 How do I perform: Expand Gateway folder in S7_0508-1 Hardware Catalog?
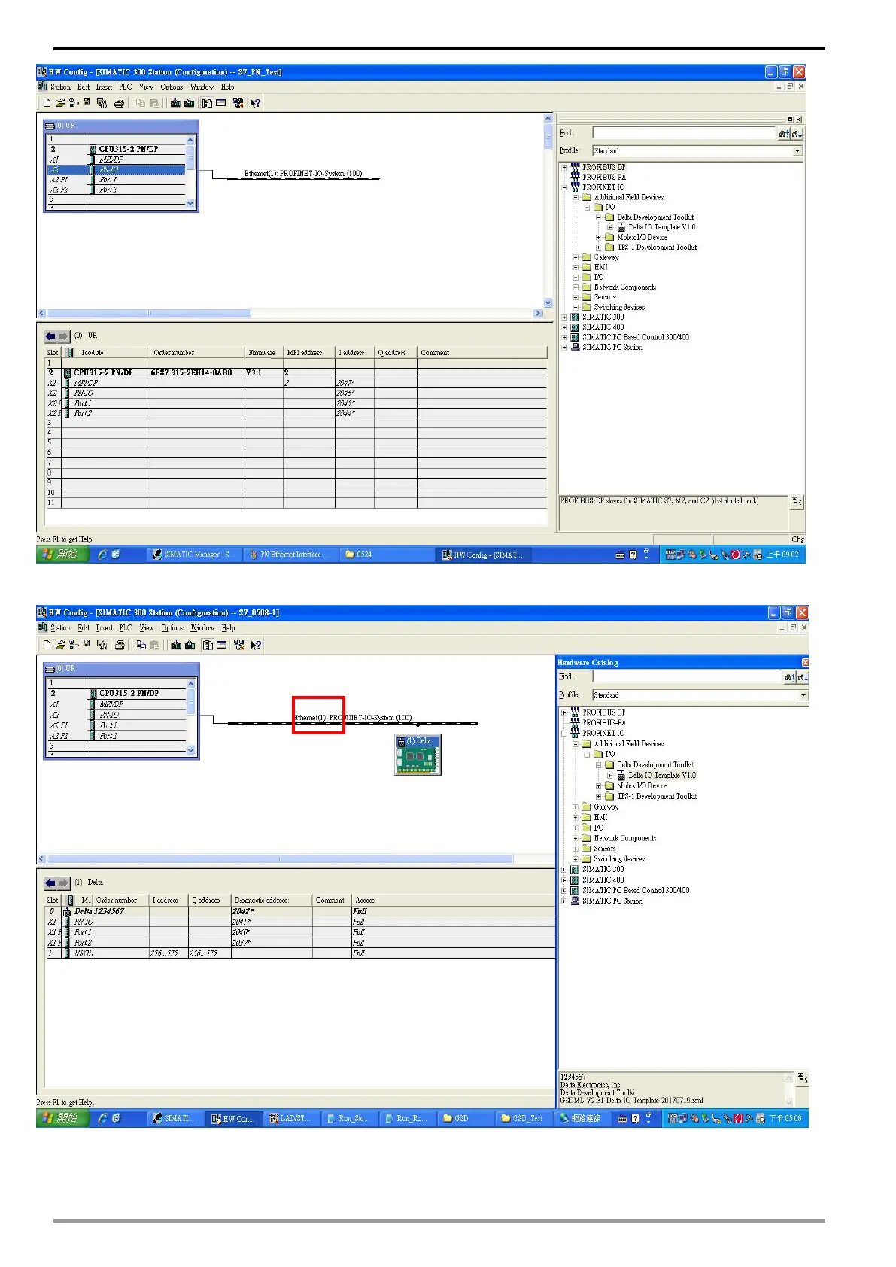pos(576,807)
